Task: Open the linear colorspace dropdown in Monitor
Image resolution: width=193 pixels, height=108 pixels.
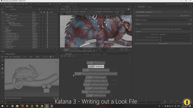Action: [x=126, y=12]
